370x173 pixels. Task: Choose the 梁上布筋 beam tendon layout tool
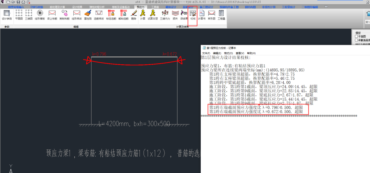pyautogui.click(x=52, y=15)
